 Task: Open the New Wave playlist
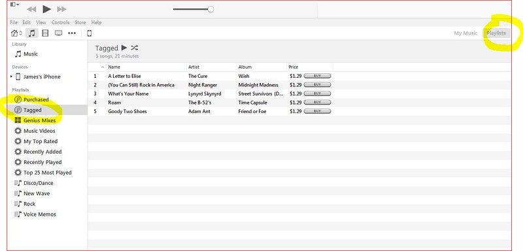point(37,193)
